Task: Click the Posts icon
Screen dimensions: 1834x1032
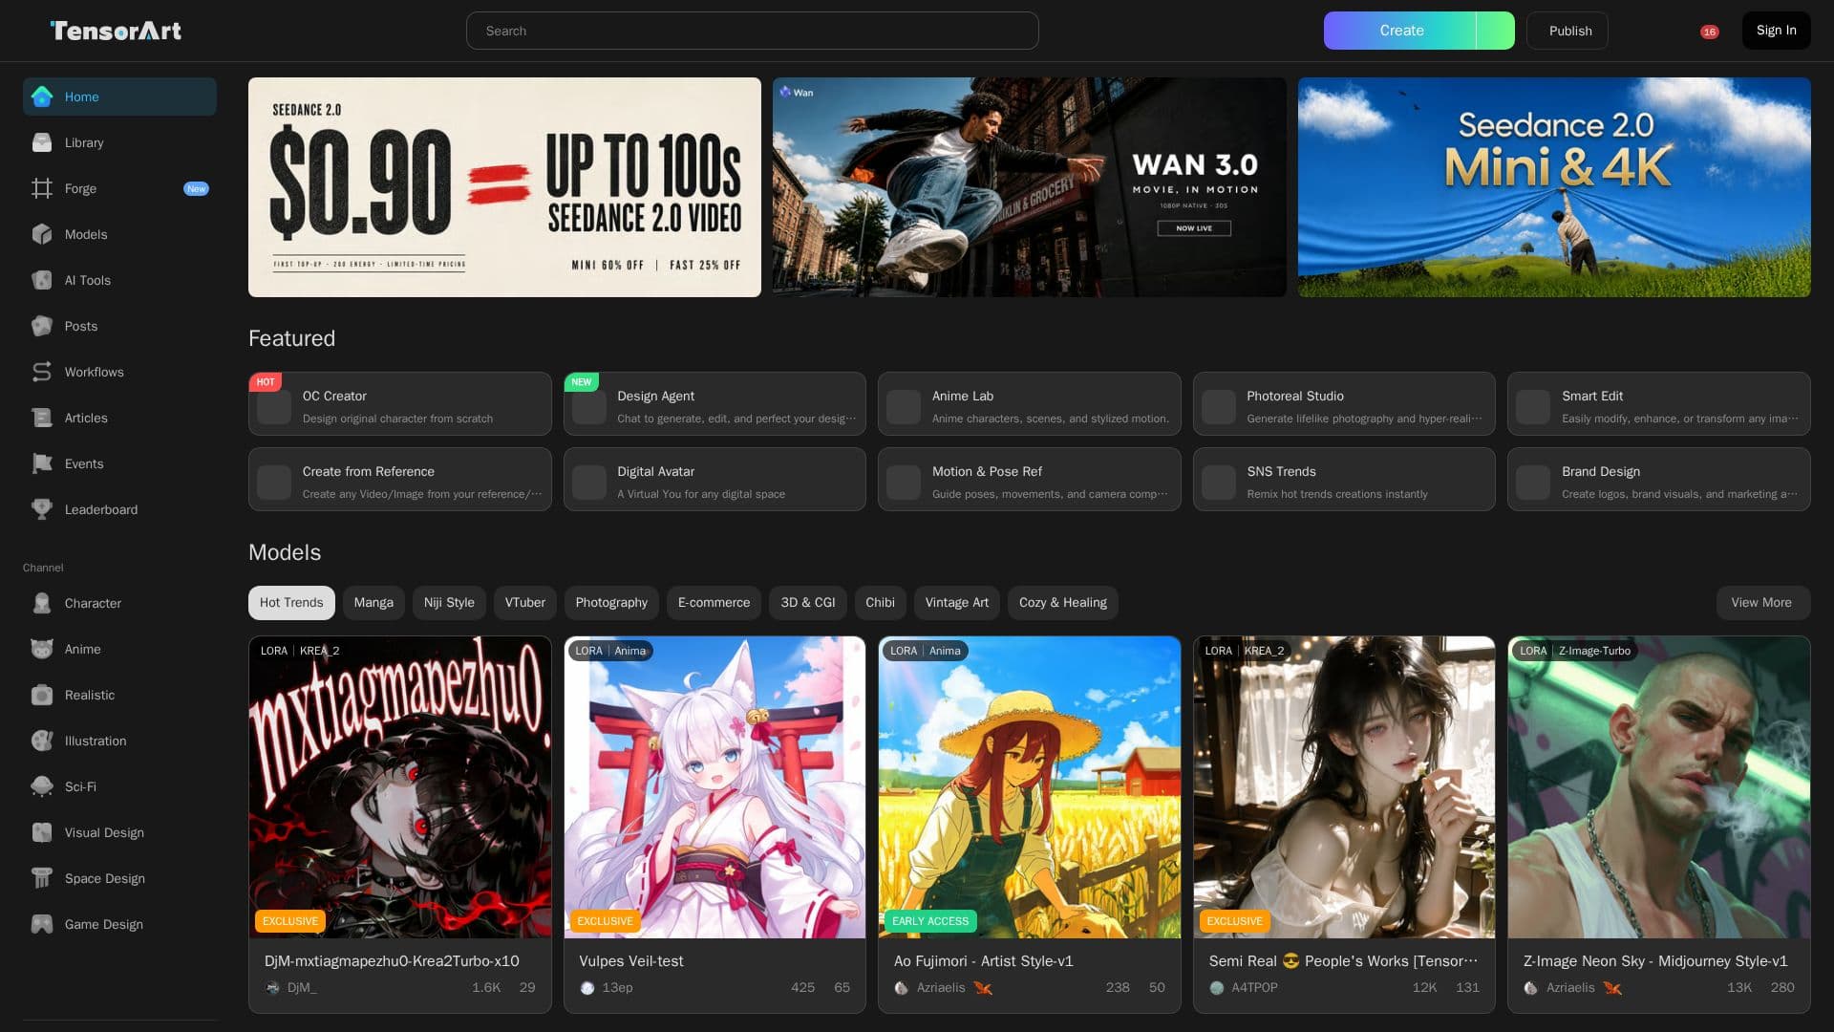Action: click(42, 326)
